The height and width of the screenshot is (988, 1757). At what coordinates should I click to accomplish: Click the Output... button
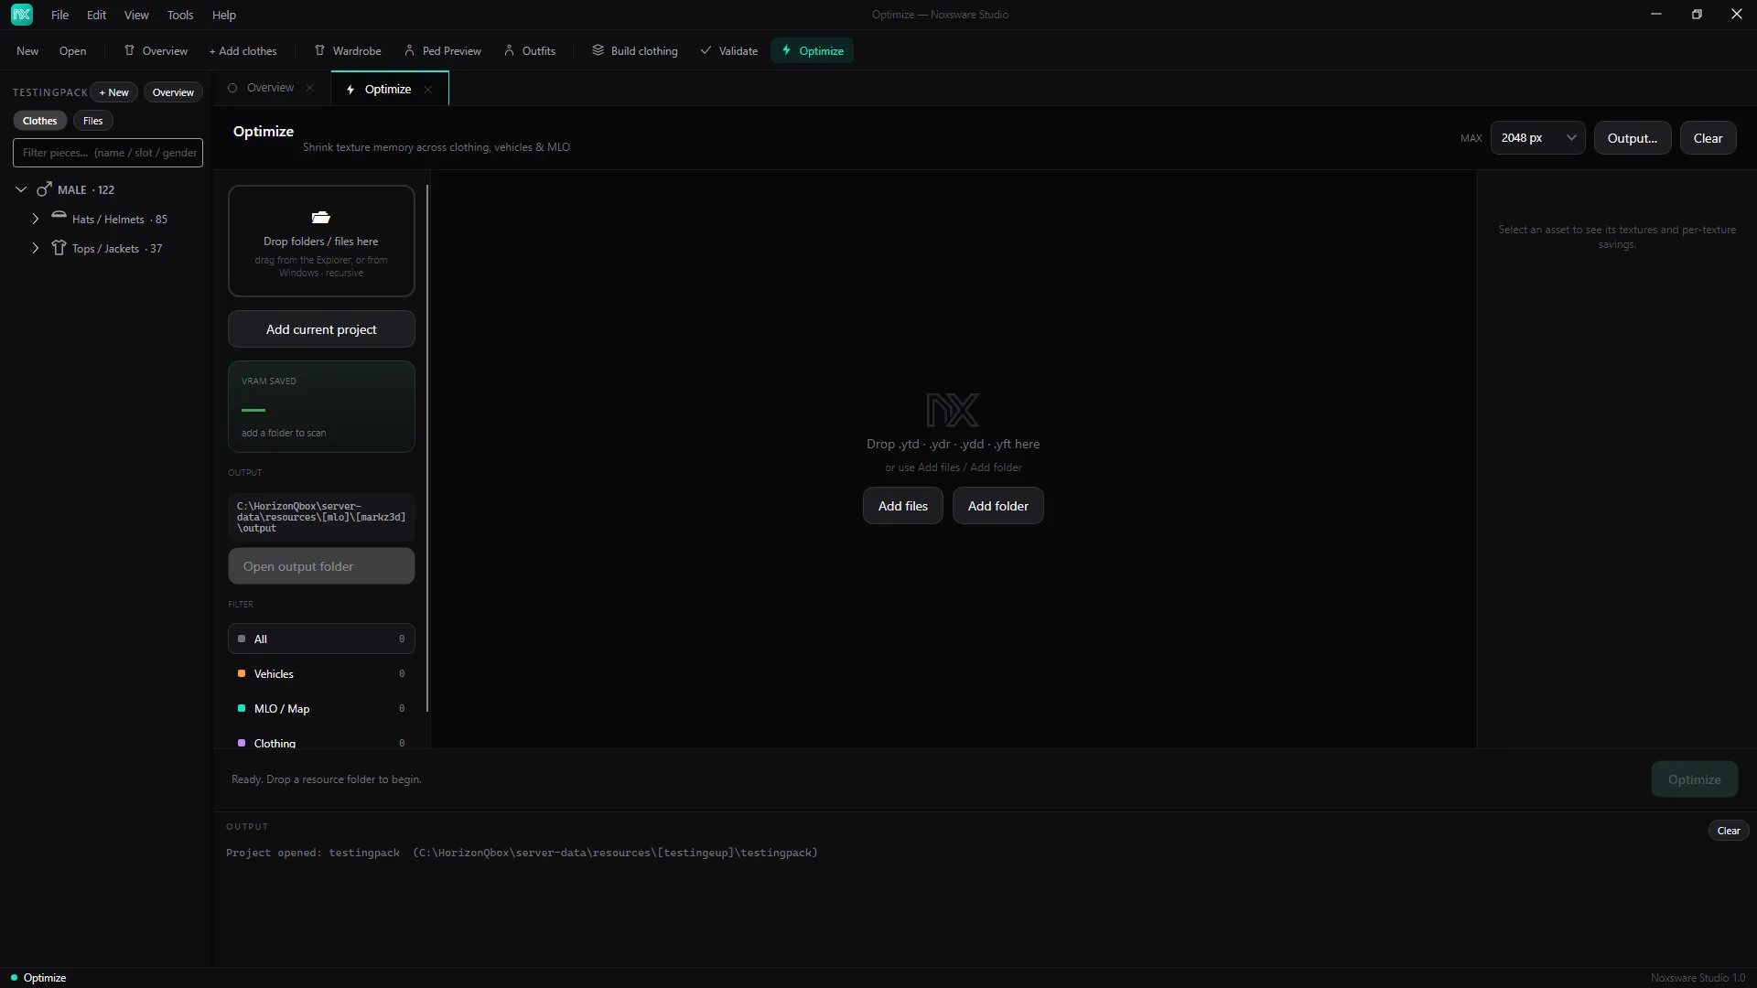(1632, 138)
